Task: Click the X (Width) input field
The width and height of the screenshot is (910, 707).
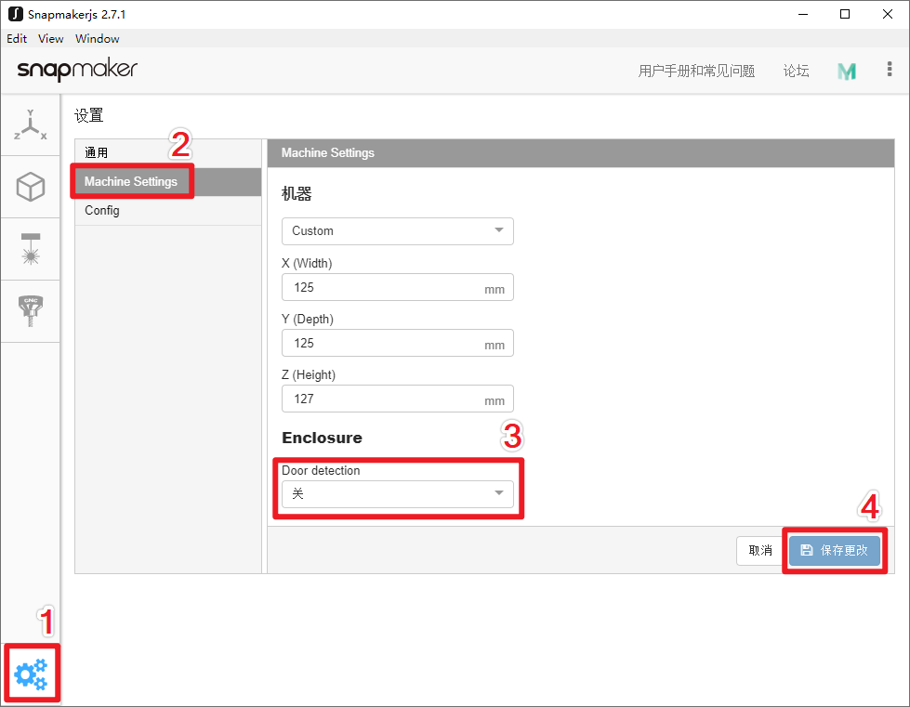Action: tap(398, 287)
